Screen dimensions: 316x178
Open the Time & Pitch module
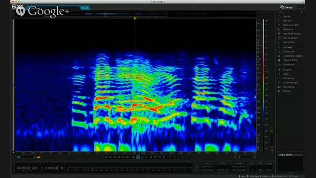(290, 60)
